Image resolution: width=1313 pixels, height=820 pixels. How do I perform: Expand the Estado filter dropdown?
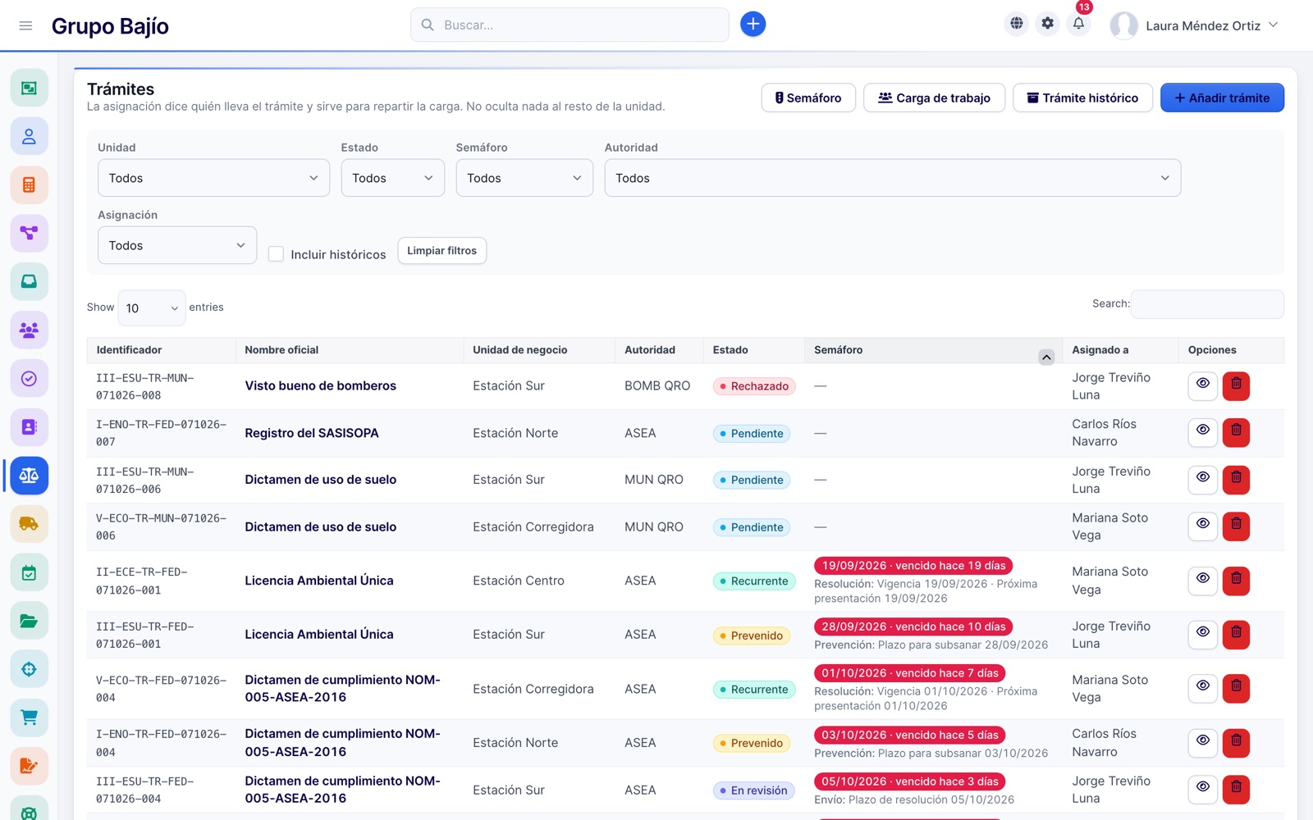392,178
